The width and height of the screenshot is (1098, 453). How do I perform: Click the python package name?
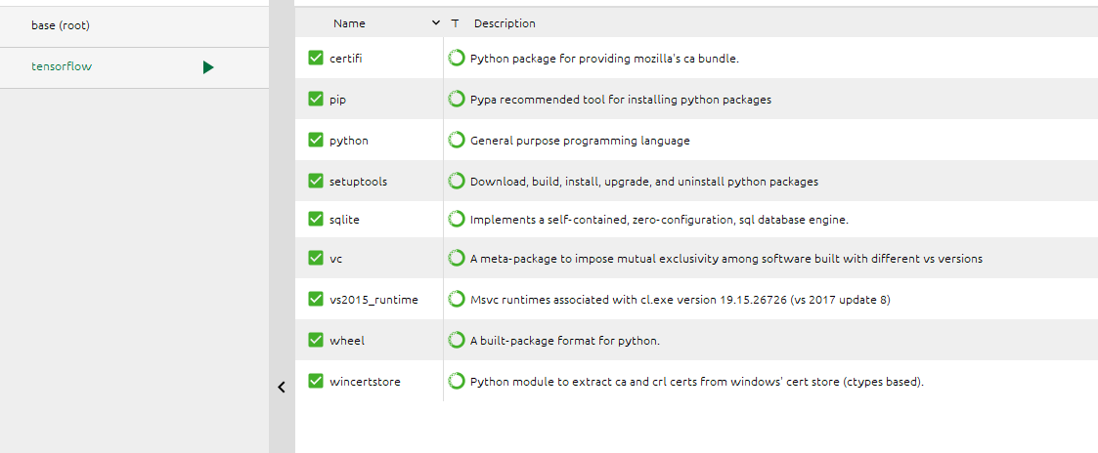click(x=349, y=141)
